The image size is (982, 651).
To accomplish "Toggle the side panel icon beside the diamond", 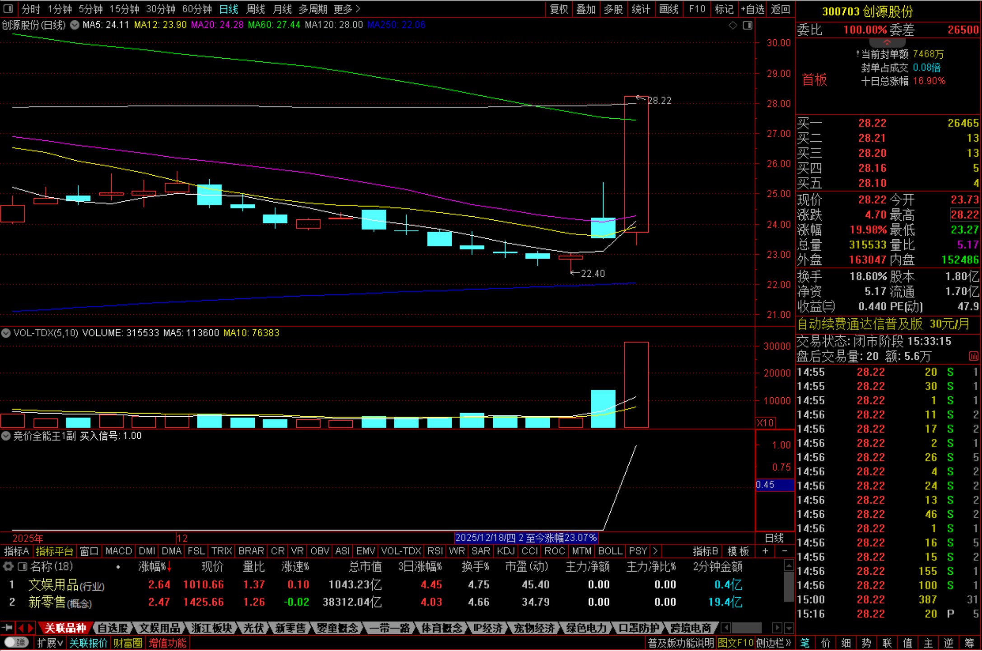I will pyautogui.click(x=748, y=25).
